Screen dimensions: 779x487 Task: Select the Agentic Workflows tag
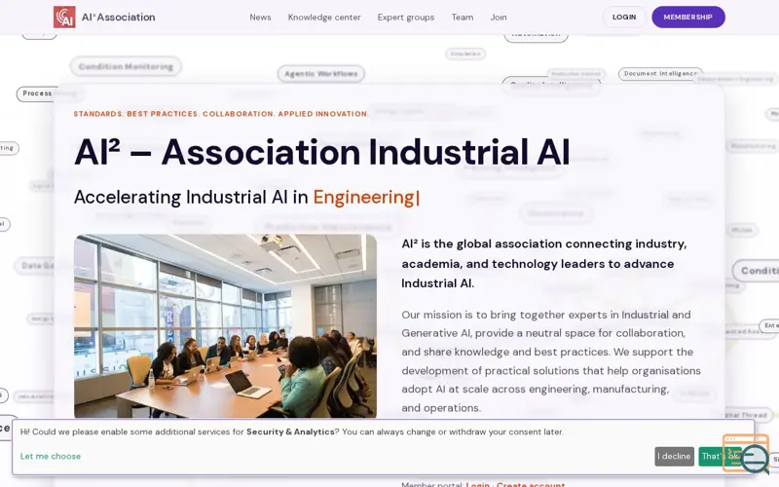coord(321,74)
